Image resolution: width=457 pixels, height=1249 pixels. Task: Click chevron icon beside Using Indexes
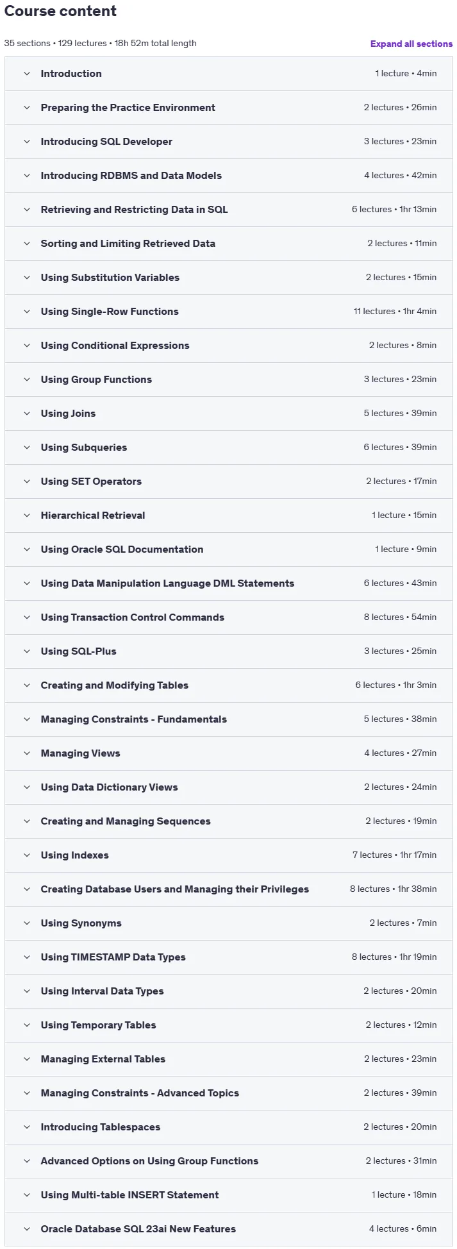(27, 855)
